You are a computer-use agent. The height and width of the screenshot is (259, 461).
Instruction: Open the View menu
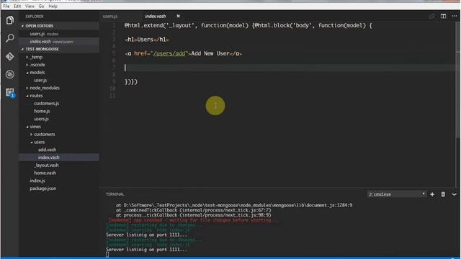tap(30, 6)
